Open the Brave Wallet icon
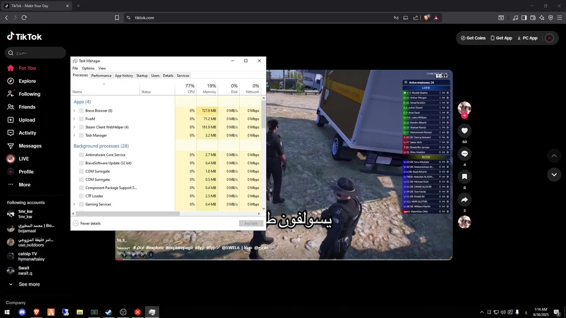This screenshot has width=566, height=318. pos(533,18)
